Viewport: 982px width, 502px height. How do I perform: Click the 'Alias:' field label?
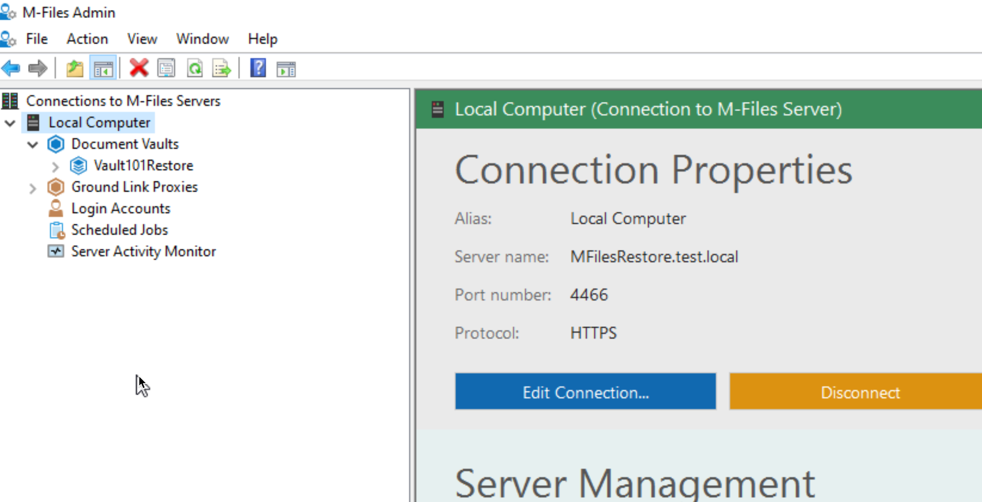(473, 219)
